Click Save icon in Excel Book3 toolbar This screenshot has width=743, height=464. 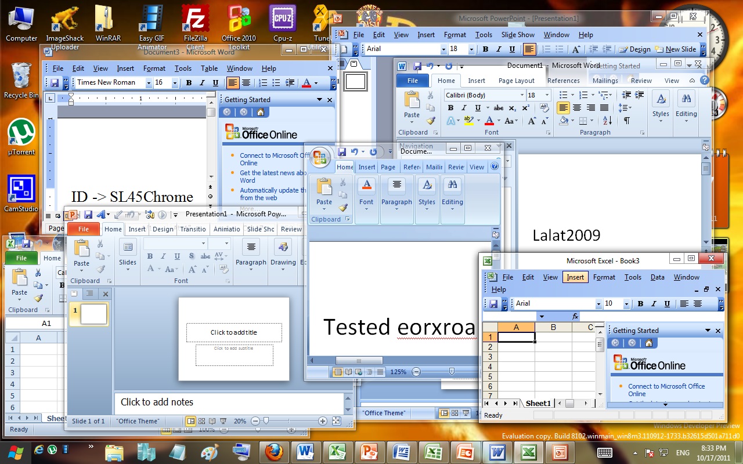coord(493,303)
